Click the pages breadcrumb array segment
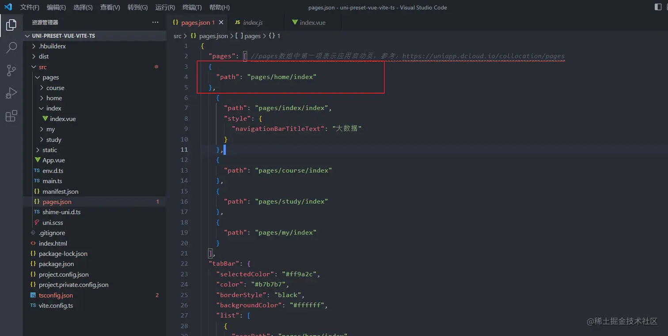Screen dimensions: 668x336 pyautogui.click(x=252, y=36)
